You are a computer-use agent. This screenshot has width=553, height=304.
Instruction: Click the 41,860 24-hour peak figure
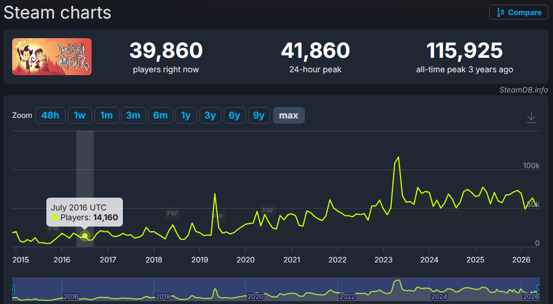click(x=315, y=50)
